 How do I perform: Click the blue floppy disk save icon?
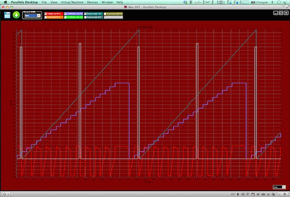(7, 15)
